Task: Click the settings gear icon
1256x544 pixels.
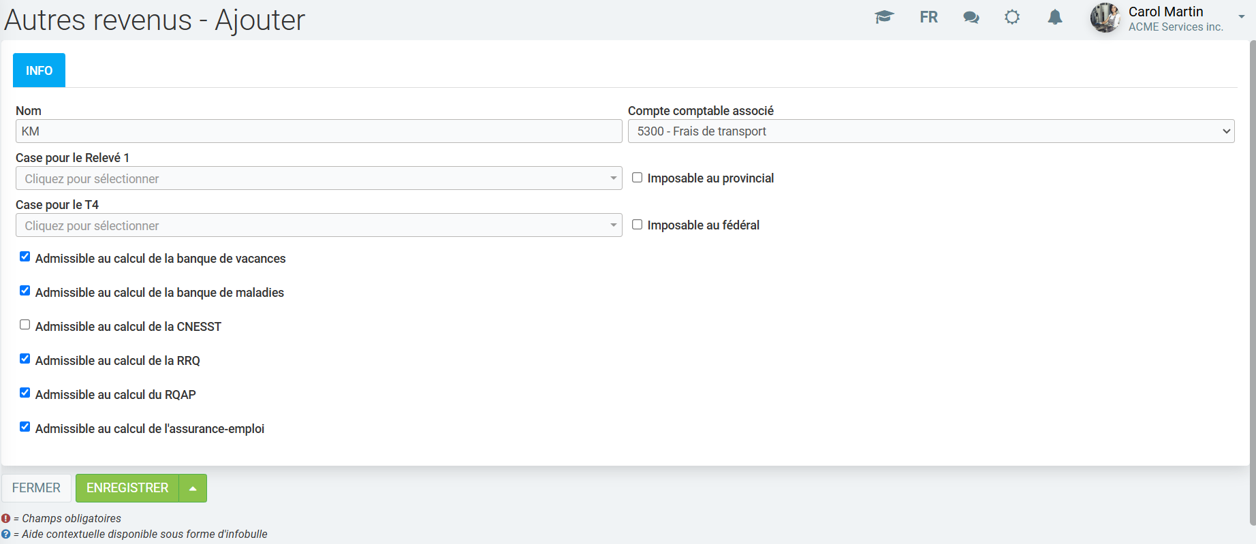Action: [1012, 17]
